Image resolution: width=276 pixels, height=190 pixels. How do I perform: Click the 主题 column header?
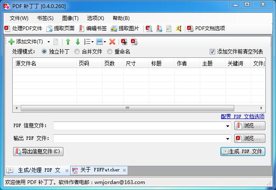(213, 63)
